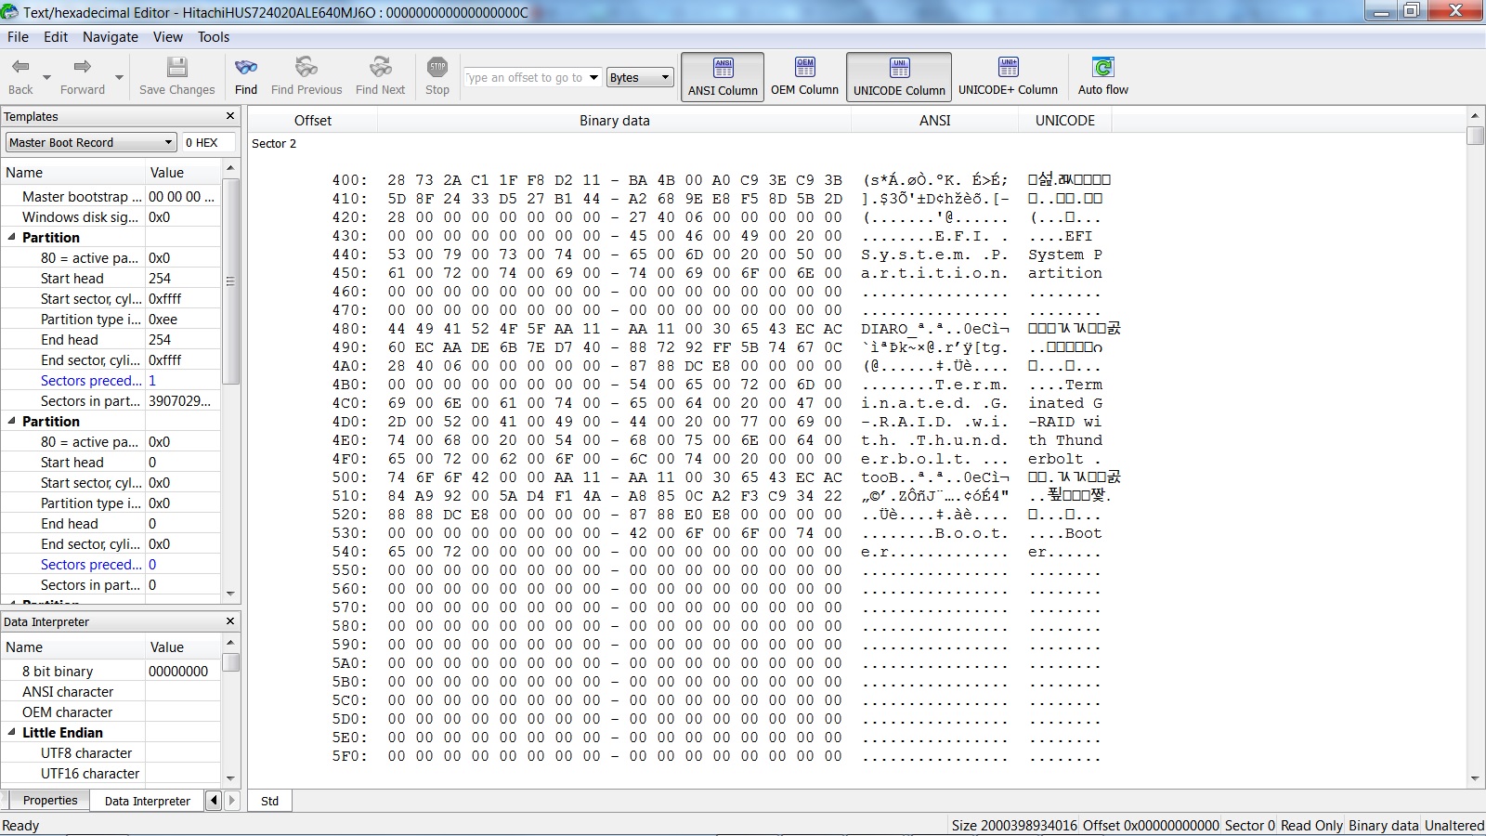The height and width of the screenshot is (836, 1486).
Task: Click the Templates Name column header
Action: pyautogui.click(x=72, y=173)
